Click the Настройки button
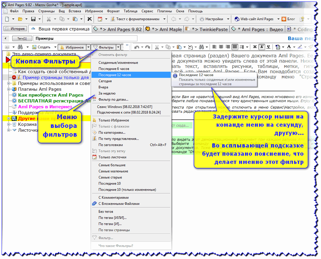Viewport: 321px width, 259px height. 212,19
